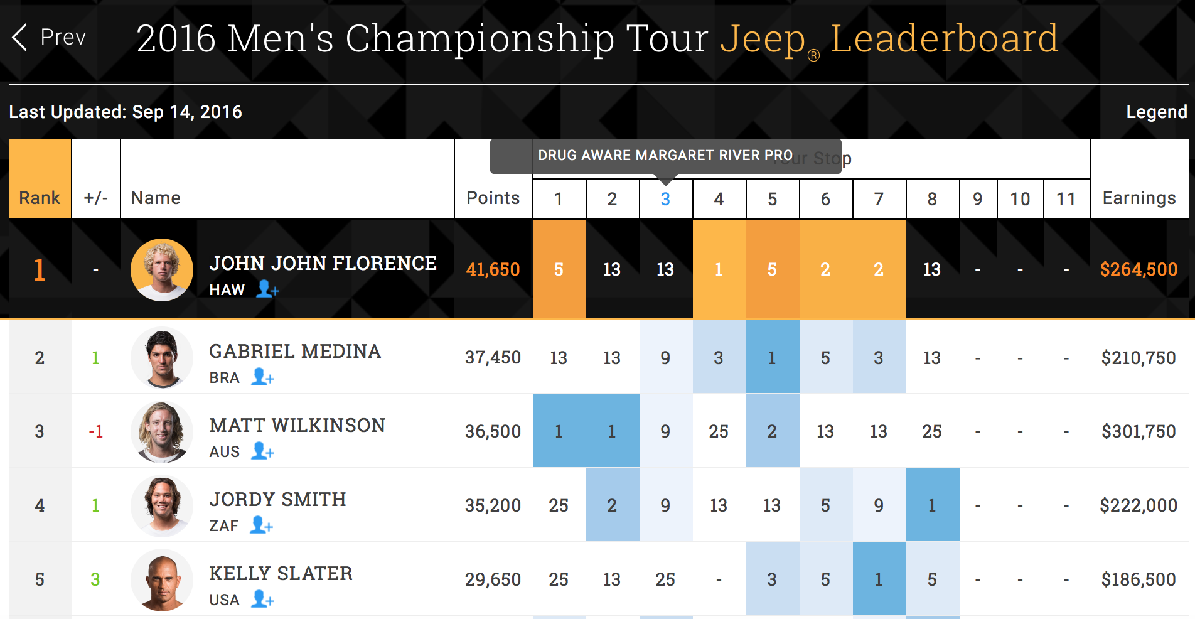Click follow icon next to Gabriel Medina's BRA

click(x=263, y=377)
